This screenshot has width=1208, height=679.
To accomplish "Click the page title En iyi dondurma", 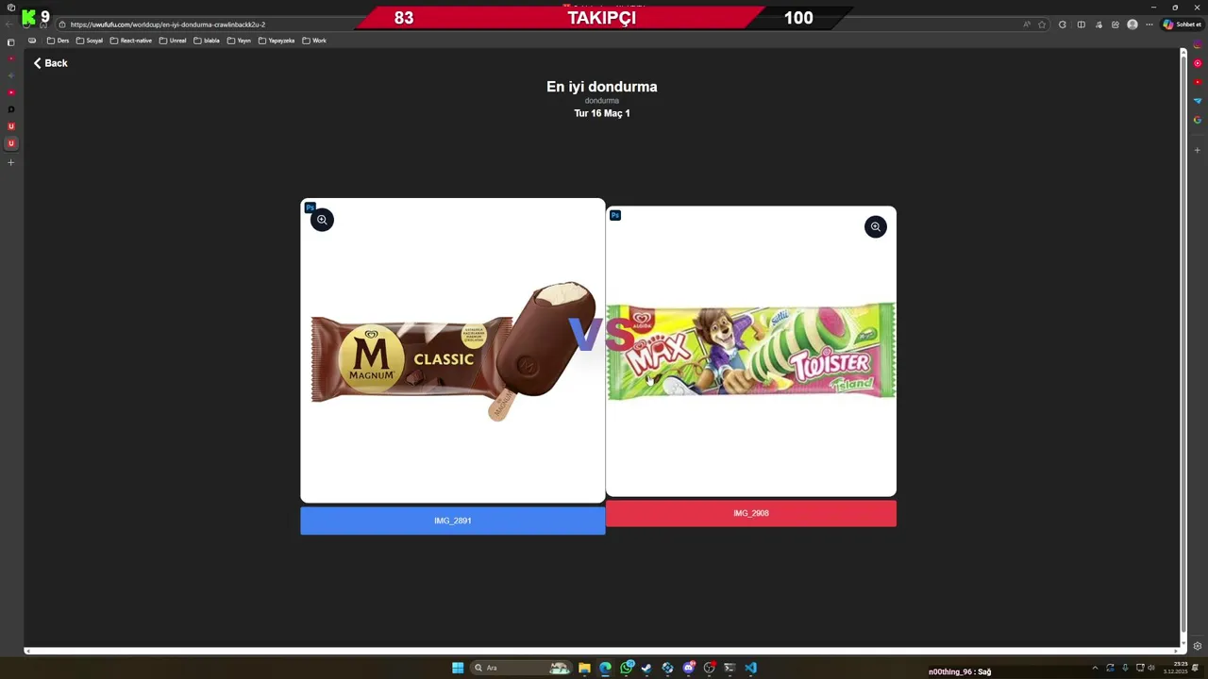I will pyautogui.click(x=601, y=87).
